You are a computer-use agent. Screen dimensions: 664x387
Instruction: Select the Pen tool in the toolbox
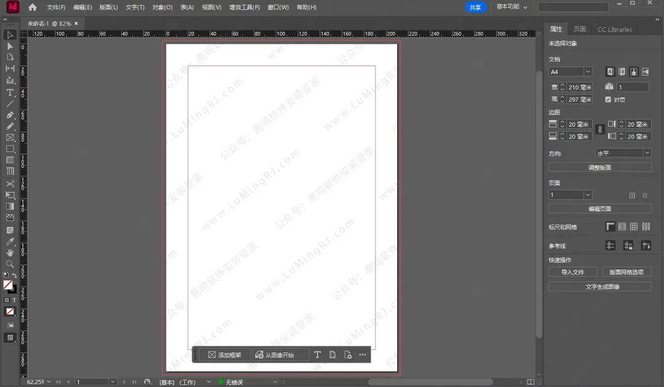[10, 115]
